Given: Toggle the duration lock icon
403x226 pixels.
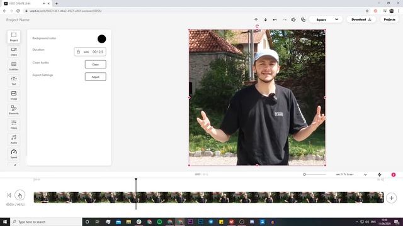Looking at the screenshot, I should (79, 51).
